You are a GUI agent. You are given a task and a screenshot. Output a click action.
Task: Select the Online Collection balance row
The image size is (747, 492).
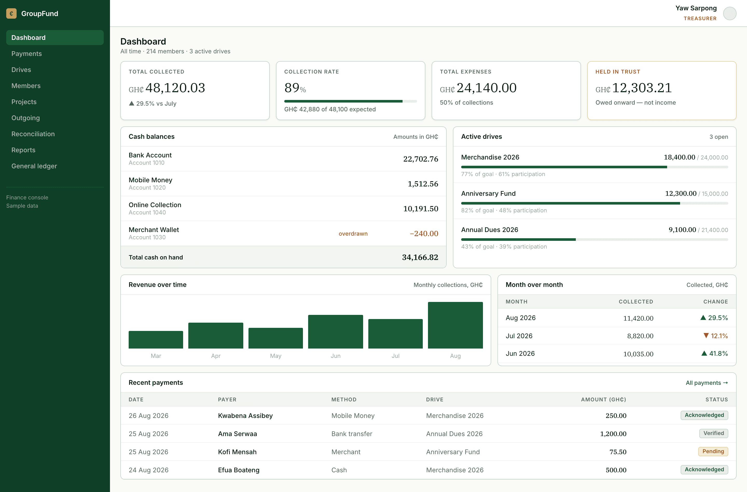(283, 208)
